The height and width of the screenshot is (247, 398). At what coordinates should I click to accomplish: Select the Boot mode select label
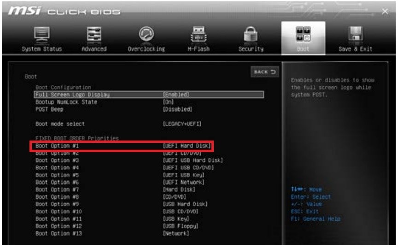click(x=60, y=124)
